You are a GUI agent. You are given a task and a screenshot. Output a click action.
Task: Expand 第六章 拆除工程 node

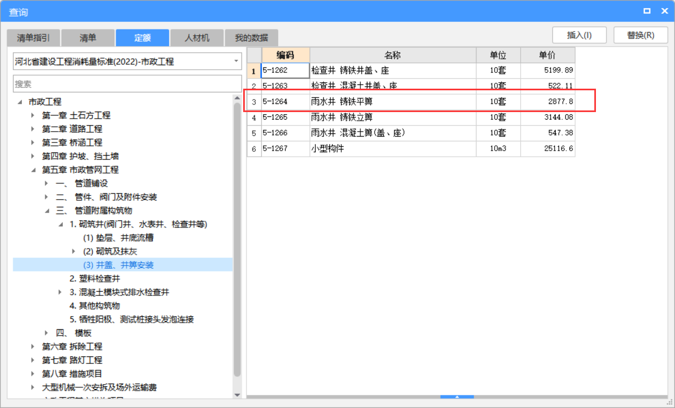coord(33,347)
